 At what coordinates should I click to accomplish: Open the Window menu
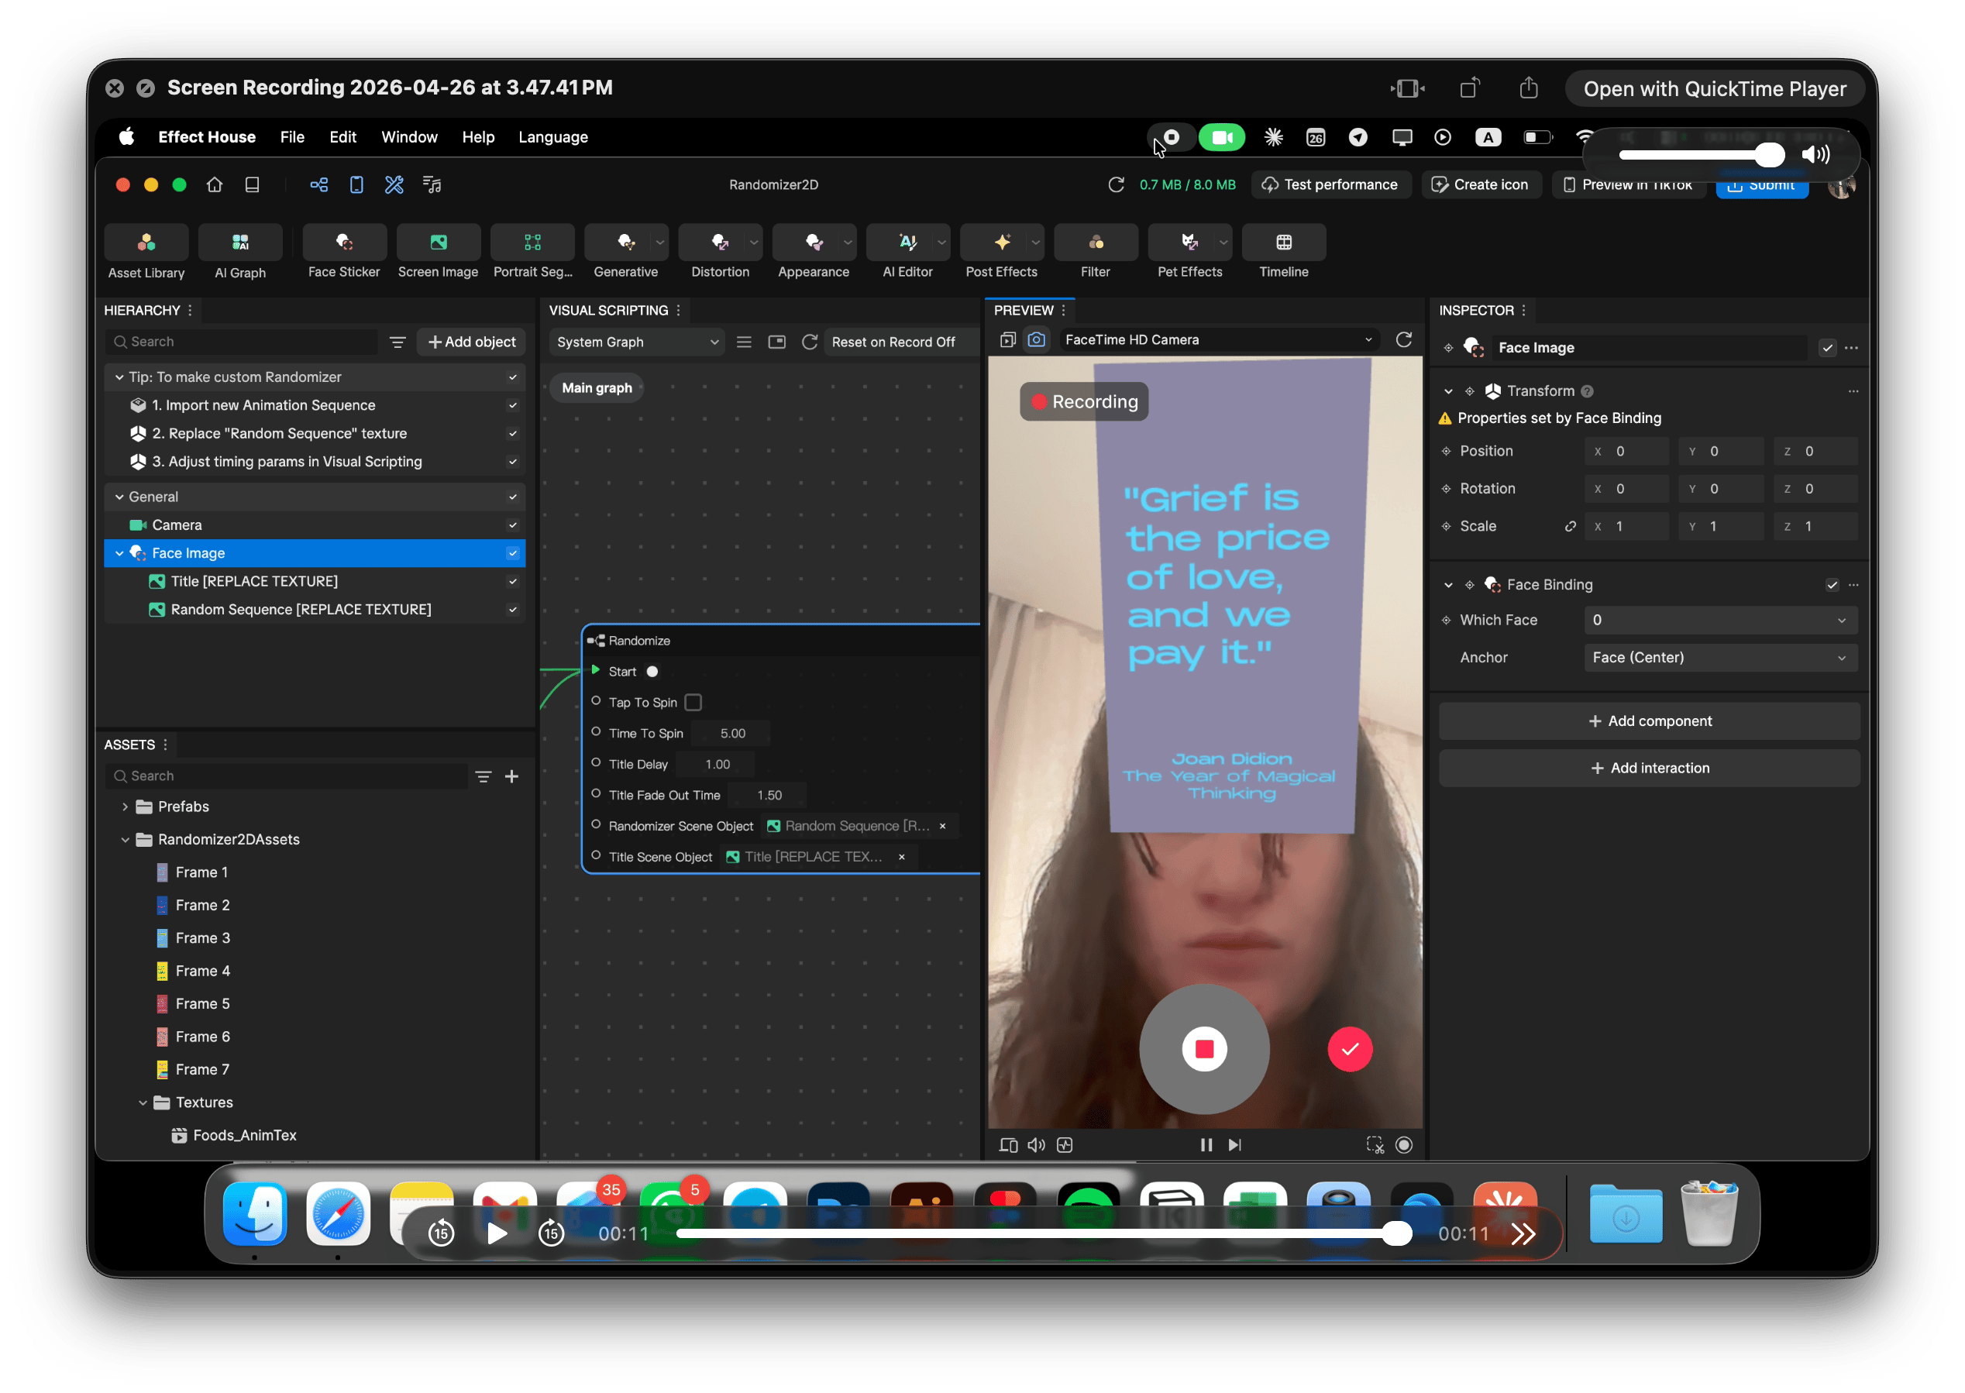click(x=409, y=137)
